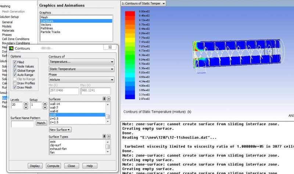Click the Surface Name Pattern input field
The width and height of the screenshot is (294, 174).
22,124
